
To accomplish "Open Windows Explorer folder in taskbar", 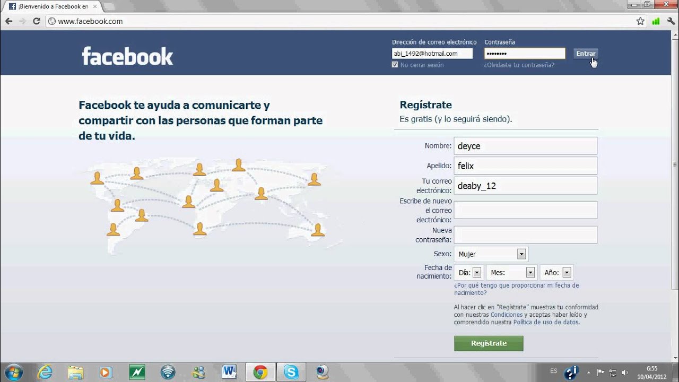I will pyautogui.click(x=75, y=372).
